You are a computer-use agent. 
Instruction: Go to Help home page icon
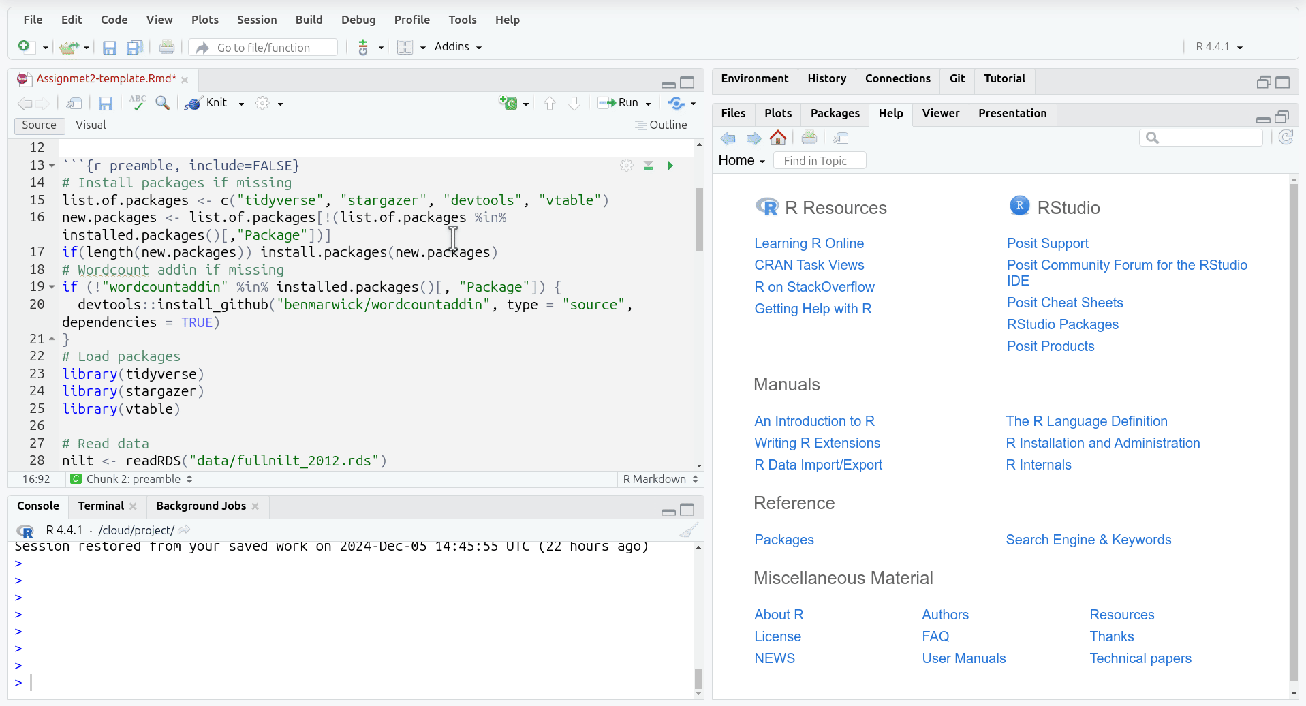pos(778,138)
